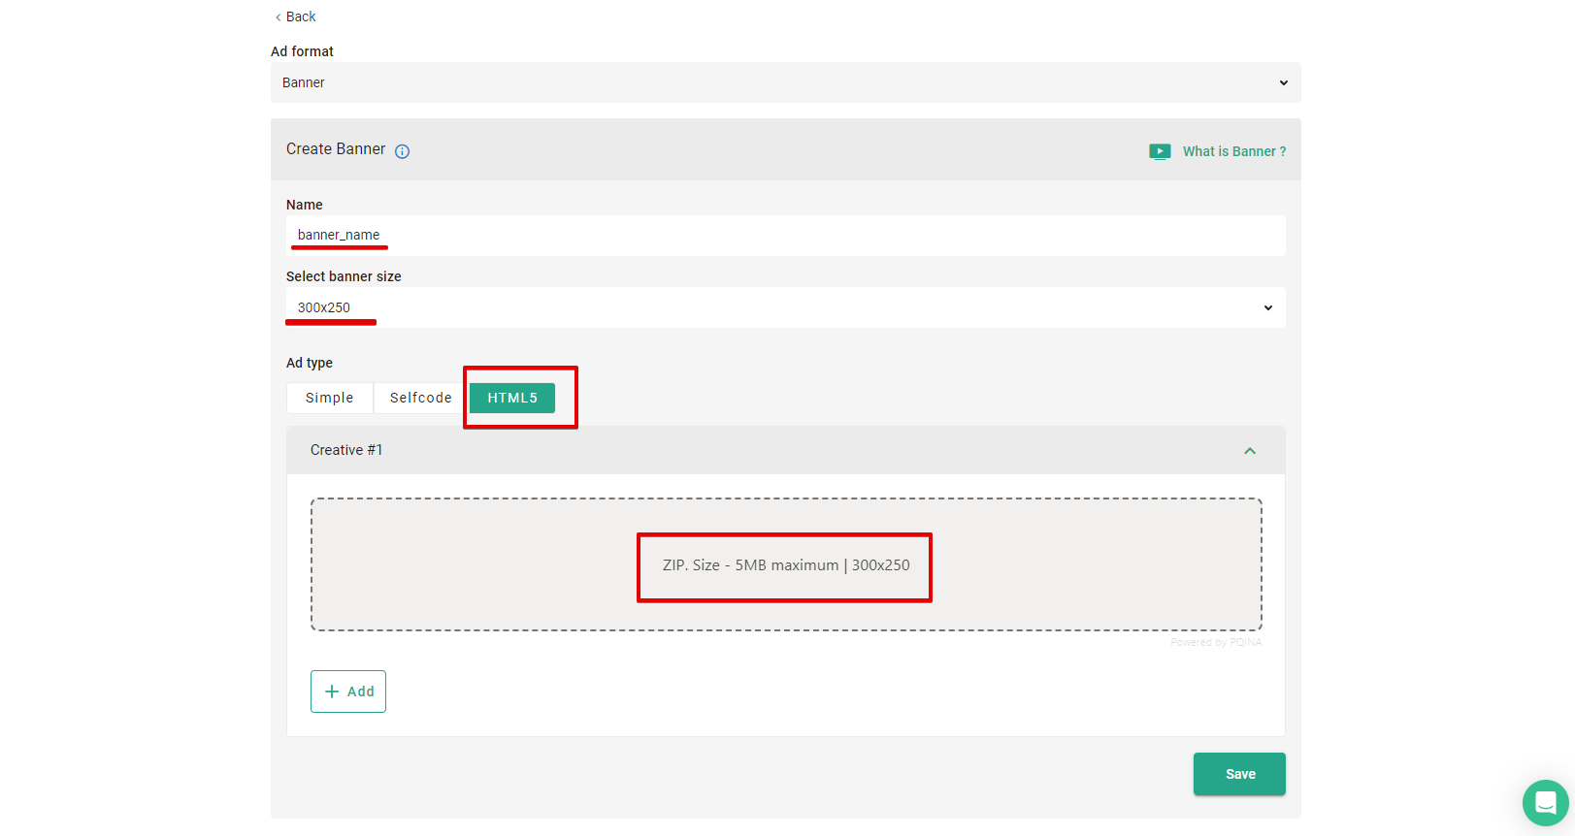The height and width of the screenshot is (836, 1575).
Task: Click the info icon beside Create Banner
Action: click(x=402, y=151)
